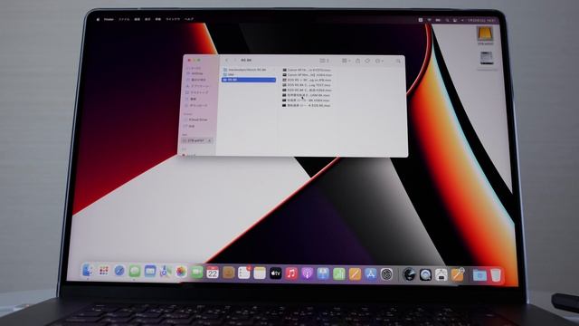This screenshot has width=579, height=326.
Task: Open Calendar showing 22 in the Dock
Action: (213, 273)
